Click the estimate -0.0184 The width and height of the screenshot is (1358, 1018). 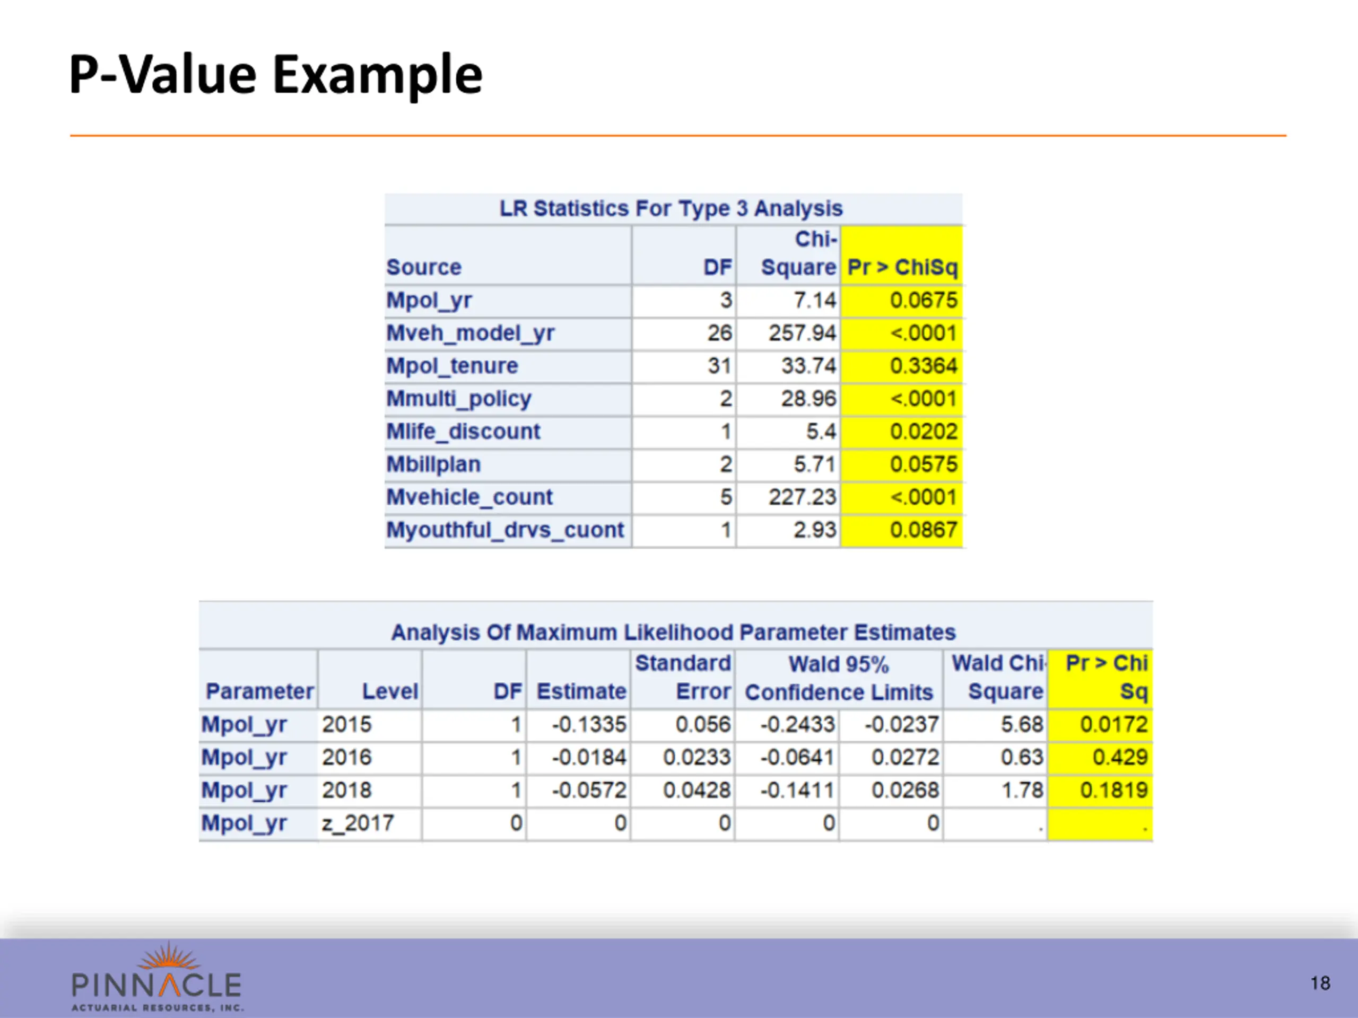tap(589, 757)
